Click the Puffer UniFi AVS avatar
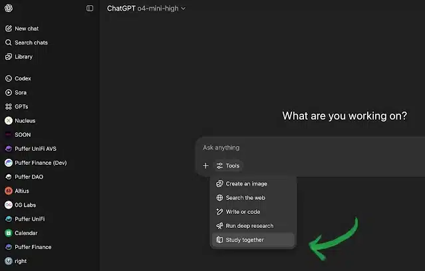The height and width of the screenshot is (271, 425). coord(9,149)
